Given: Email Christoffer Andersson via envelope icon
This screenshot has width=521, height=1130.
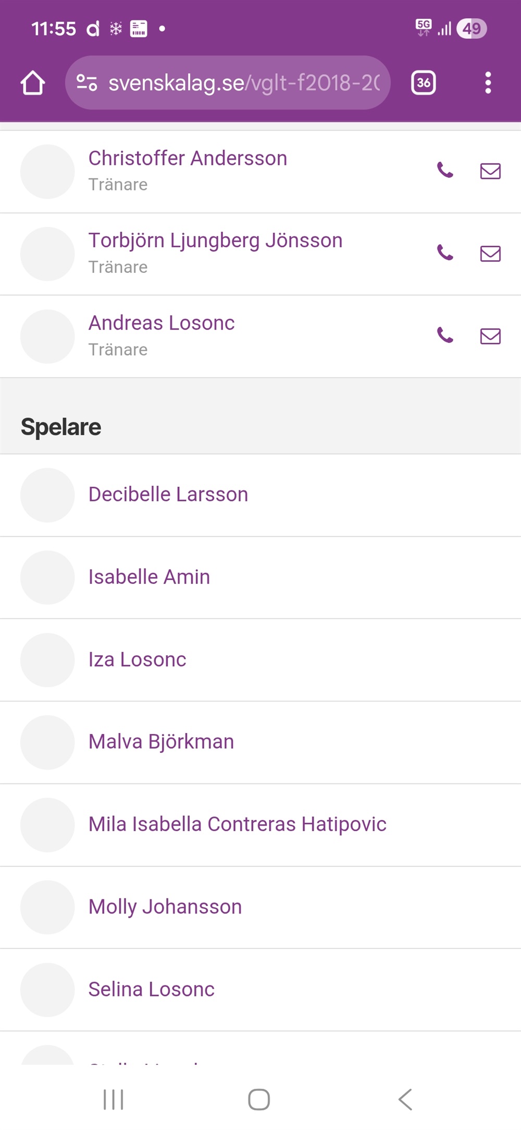Looking at the screenshot, I should (x=490, y=171).
